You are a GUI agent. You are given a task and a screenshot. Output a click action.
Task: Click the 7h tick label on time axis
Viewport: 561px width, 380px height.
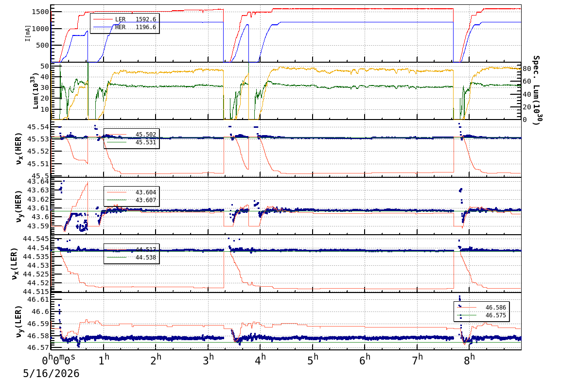pyautogui.click(x=417, y=359)
